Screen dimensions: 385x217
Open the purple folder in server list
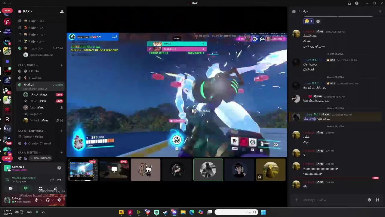click(7, 61)
